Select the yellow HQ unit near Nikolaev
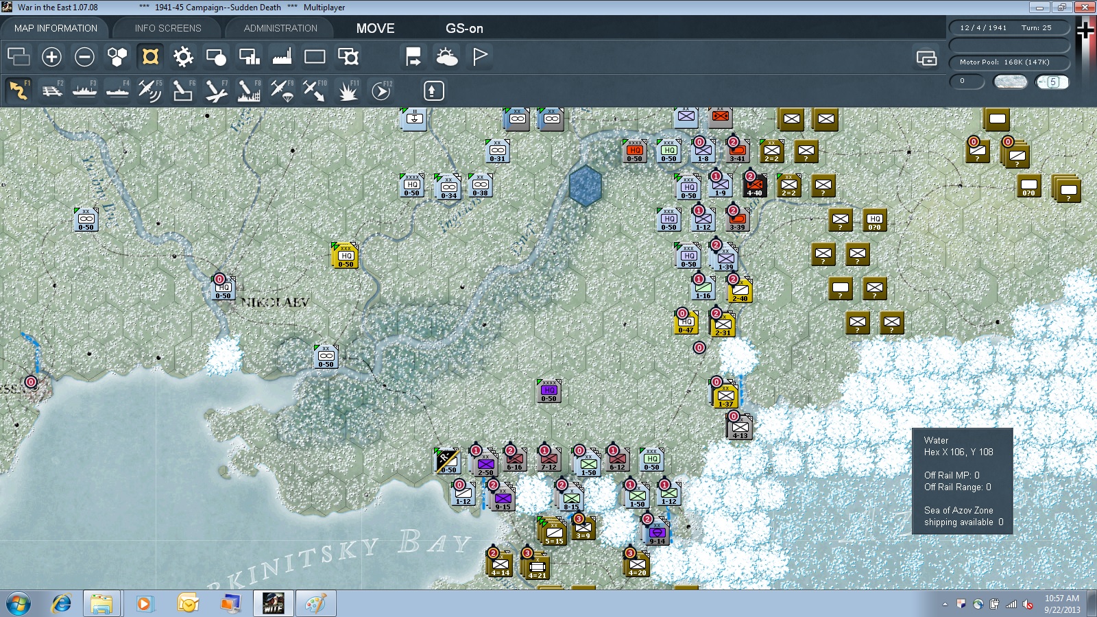 [346, 256]
